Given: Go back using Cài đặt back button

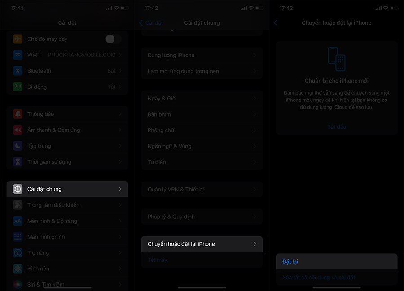Looking at the screenshot, I should click(x=151, y=23).
